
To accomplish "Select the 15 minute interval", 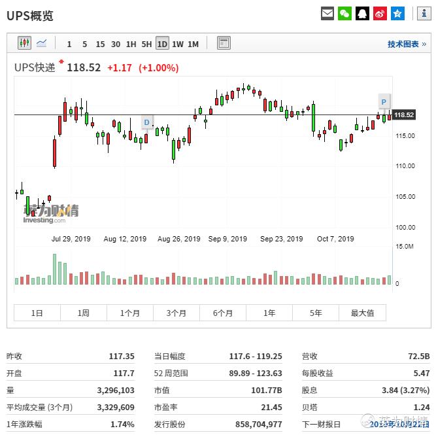I will 100,44.
